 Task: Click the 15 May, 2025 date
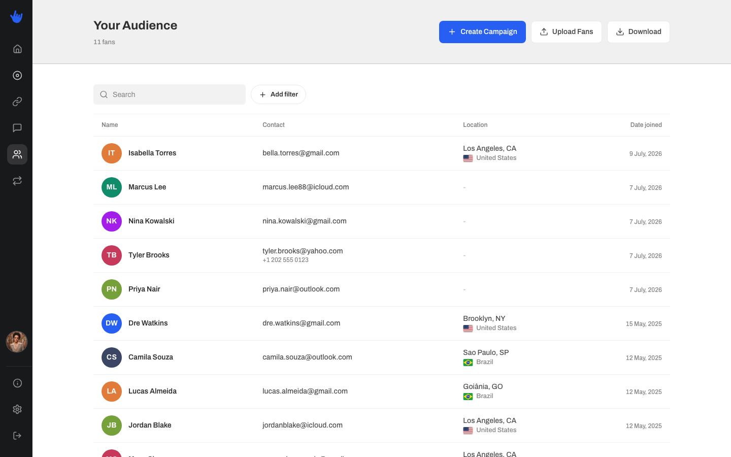pos(644,324)
